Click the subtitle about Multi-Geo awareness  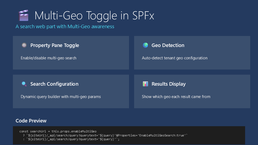click(65, 27)
